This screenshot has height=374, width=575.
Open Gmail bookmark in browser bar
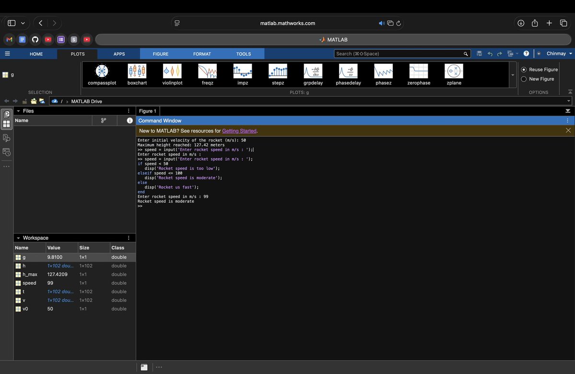[10, 39]
